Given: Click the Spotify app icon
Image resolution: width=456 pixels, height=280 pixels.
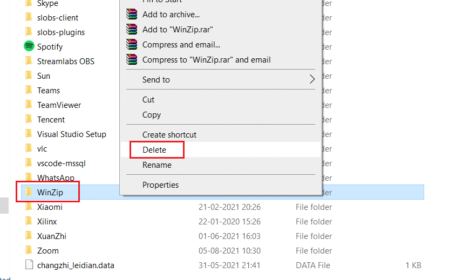Looking at the screenshot, I should pyautogui.click(x=29, y=47).
